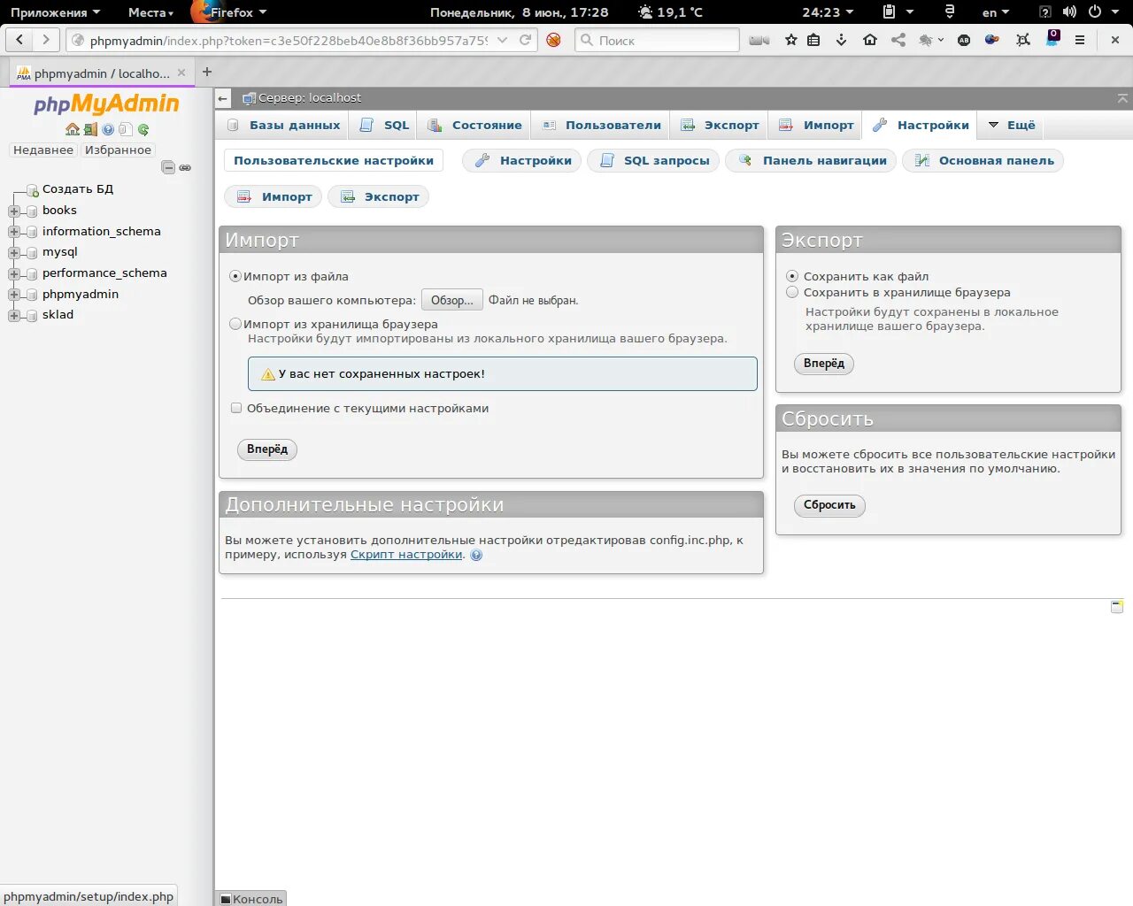1133x906 pixels.
Task: Open the Пользователи tab
Action: (601, 125)
